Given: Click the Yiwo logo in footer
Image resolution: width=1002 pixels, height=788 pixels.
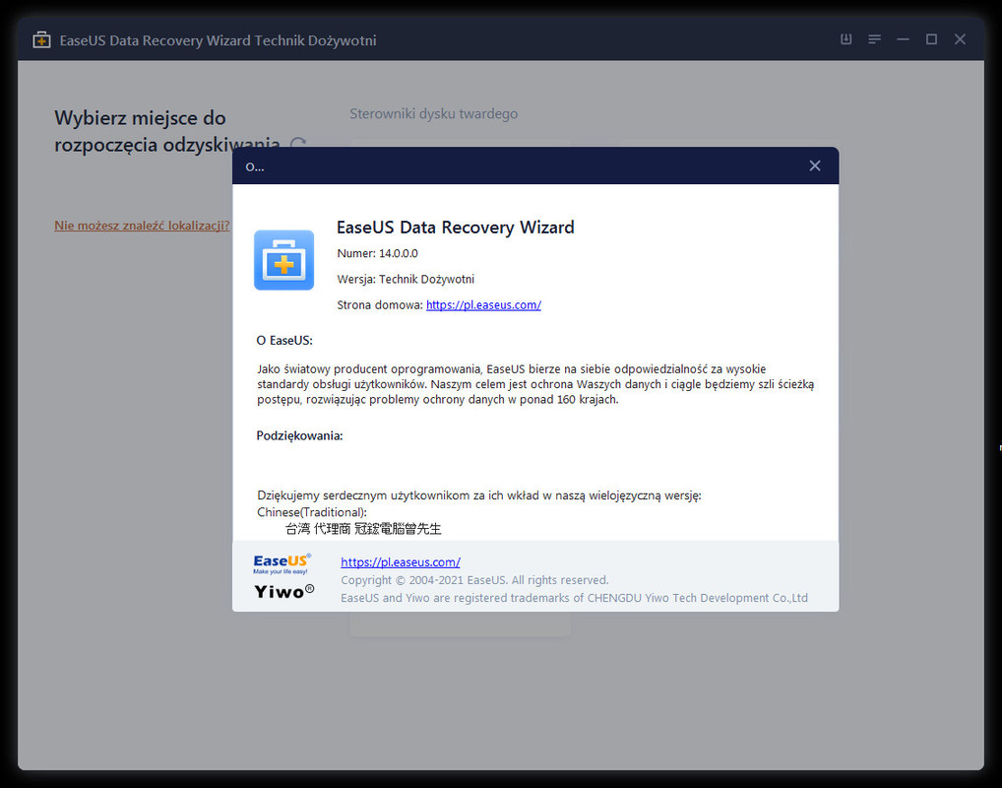Looking at the screenshot, I should coord(283,592).
